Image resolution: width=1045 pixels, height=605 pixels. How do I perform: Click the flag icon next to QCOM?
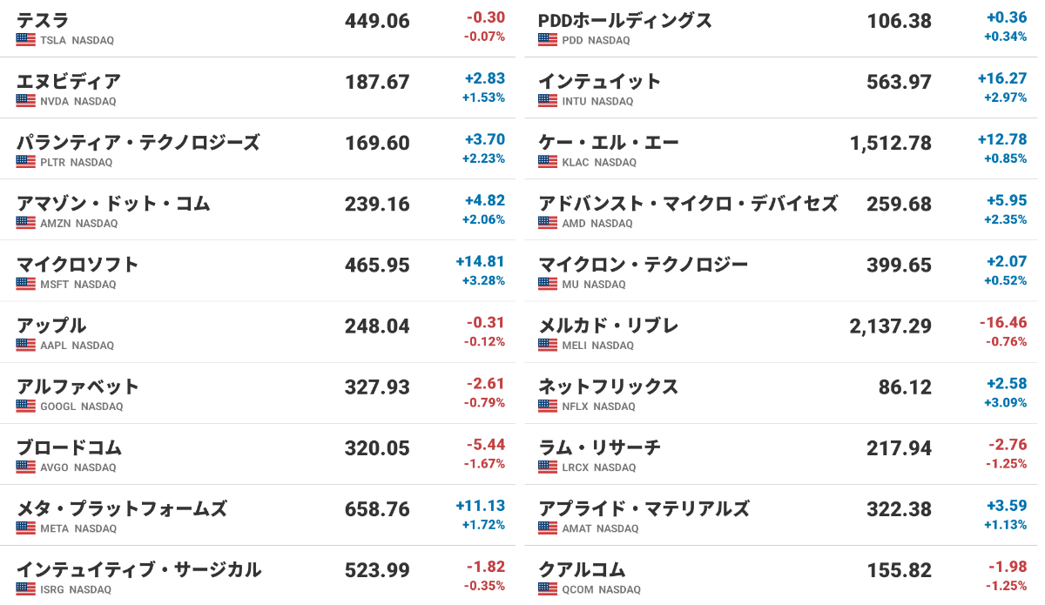pyautogui.click(x=547, y=589)
